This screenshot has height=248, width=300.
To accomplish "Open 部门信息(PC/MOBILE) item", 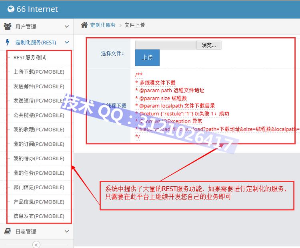I will coord(39,187).
